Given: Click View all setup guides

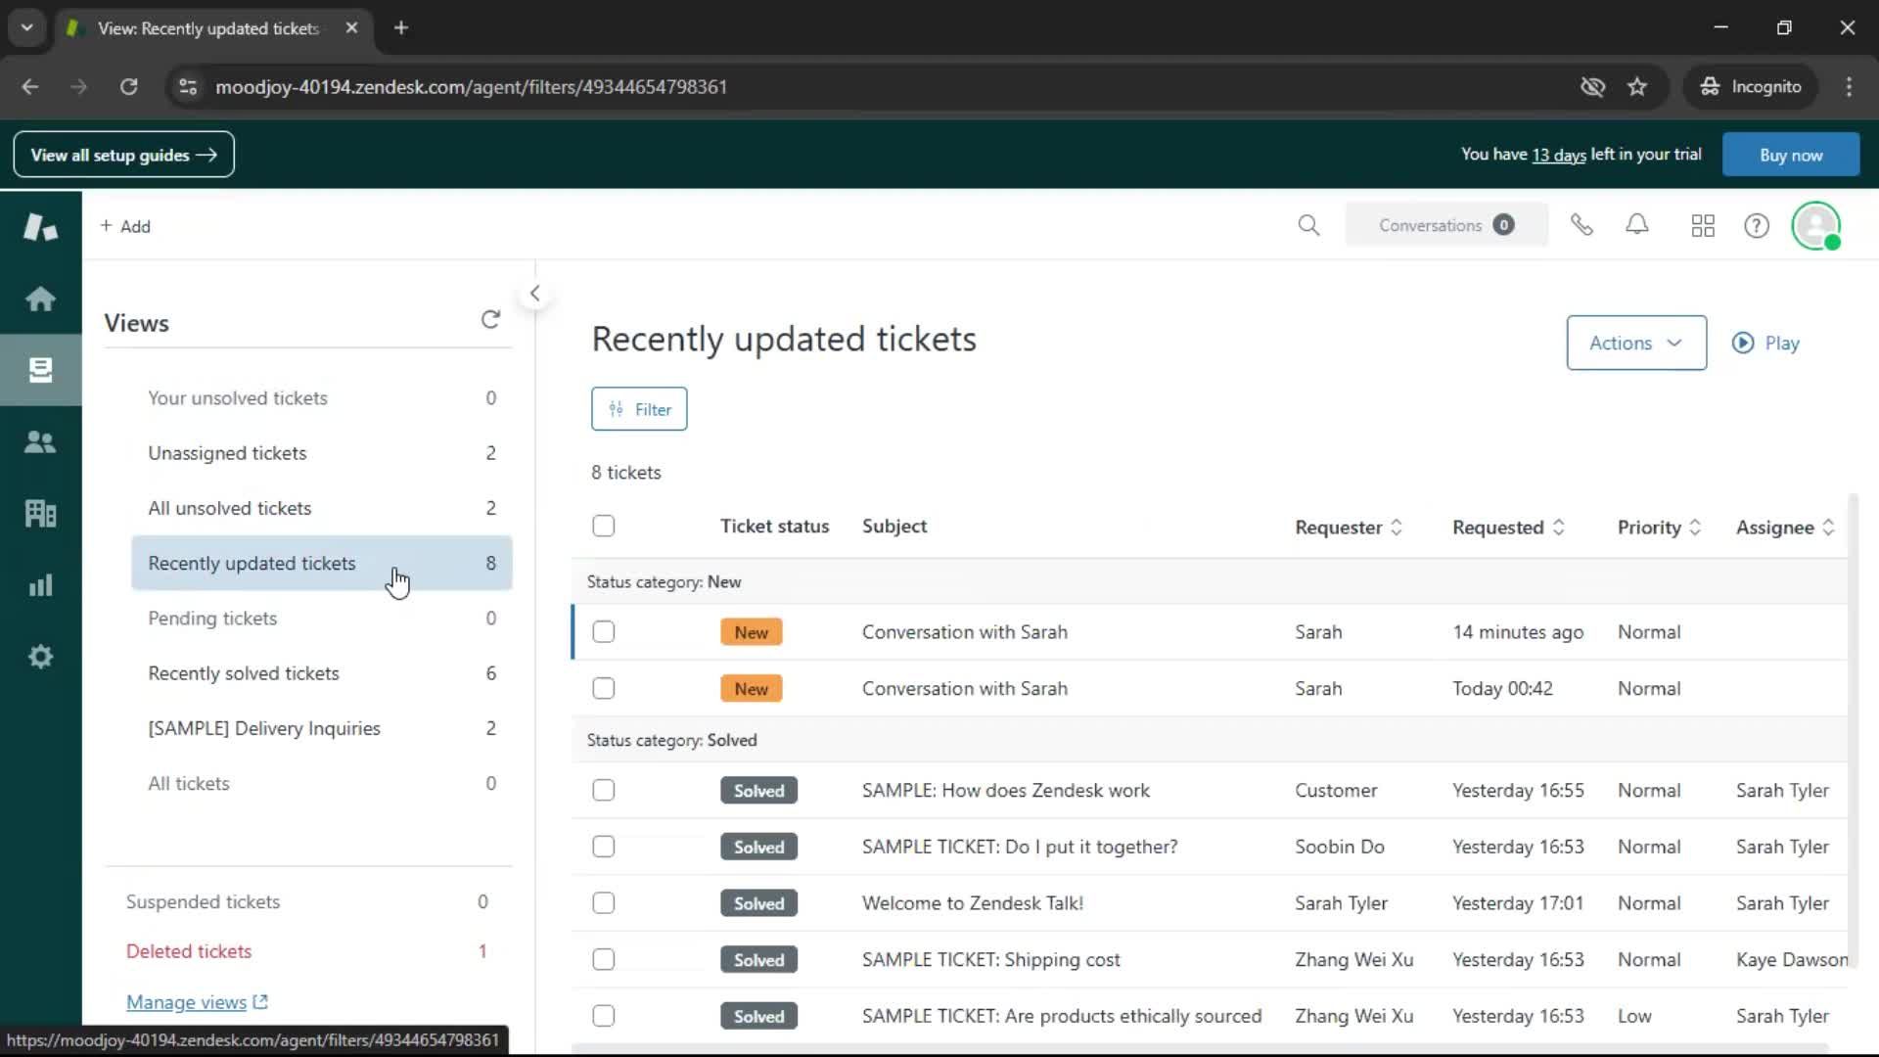Looking at the screenshot, I should [124, 155].
